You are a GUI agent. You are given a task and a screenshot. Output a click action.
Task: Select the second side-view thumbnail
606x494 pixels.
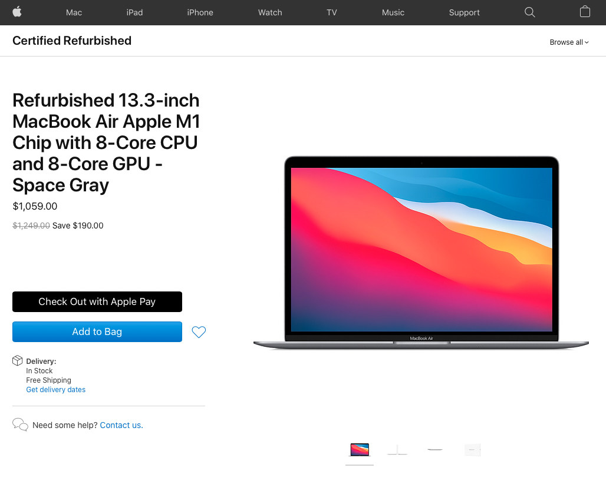(x=397, y=450)
